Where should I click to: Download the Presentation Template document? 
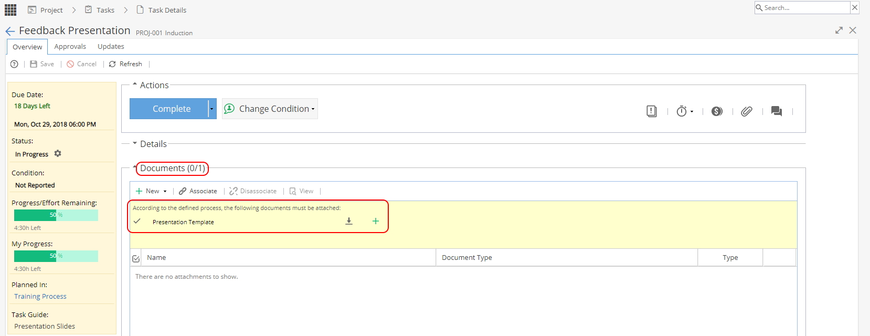349,222
